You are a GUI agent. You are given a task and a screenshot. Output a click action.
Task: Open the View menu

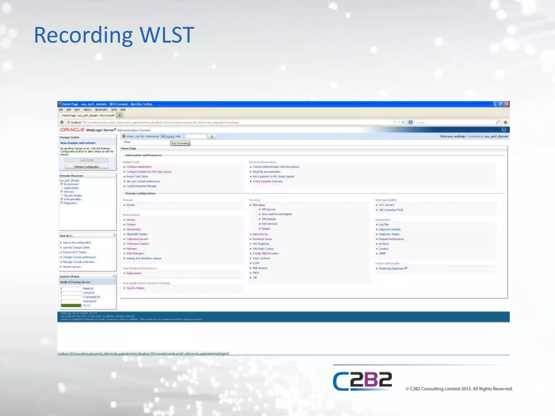pyautogui.click(x=77, y=110)
